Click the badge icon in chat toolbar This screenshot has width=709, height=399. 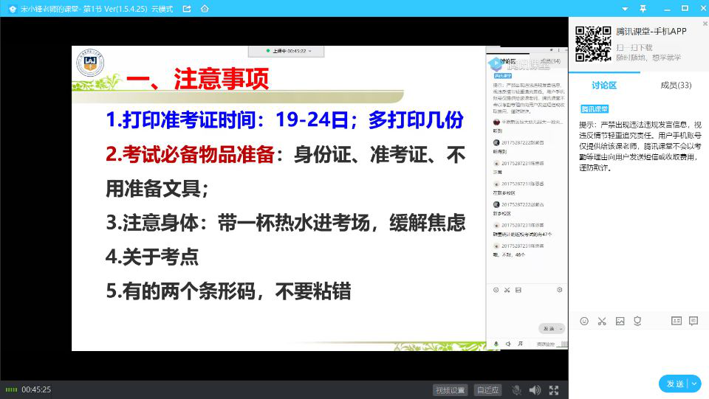[637, 321]
